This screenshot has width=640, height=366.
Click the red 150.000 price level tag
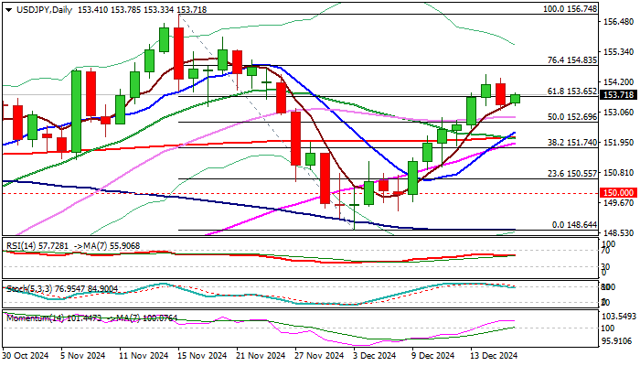tap(620, 192)
